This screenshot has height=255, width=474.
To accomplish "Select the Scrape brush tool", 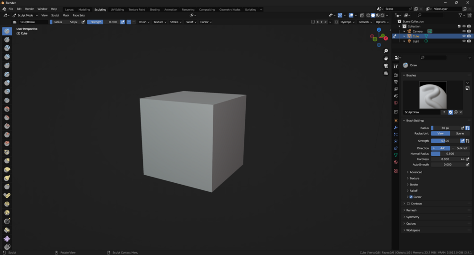I will (7, 135).
